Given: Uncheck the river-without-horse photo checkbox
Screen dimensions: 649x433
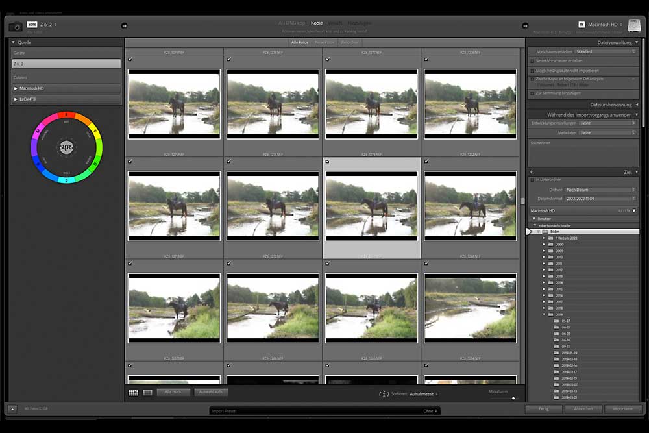Looking at the screenshot, I should coord(426,264).
